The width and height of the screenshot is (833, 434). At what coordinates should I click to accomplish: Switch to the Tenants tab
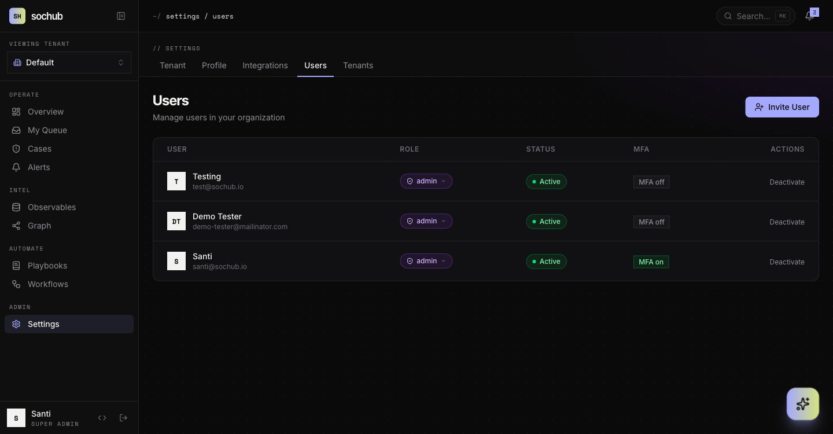click(358, 65)
